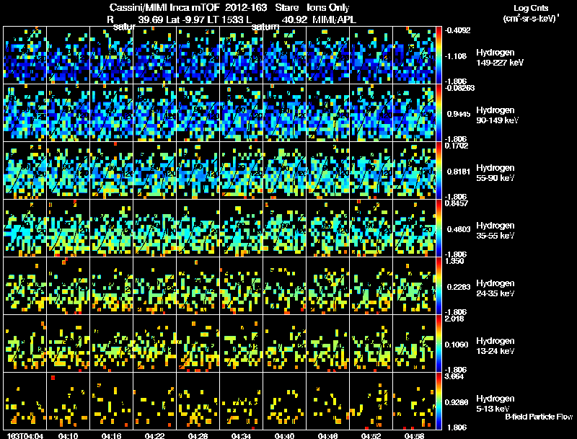This screenshot has width=577, height=439.
Task: Click the Cassini/MIMI Inca mTOF title text
Action: tap(164, 7)
